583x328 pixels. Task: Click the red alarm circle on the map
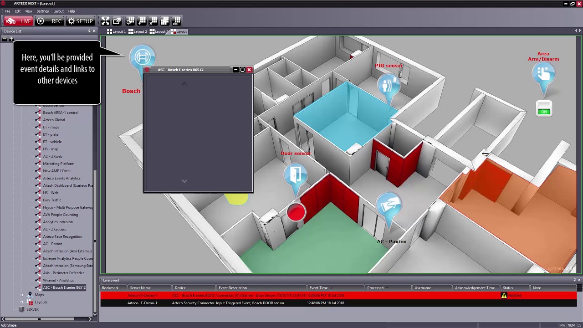(x=296, y=213)
